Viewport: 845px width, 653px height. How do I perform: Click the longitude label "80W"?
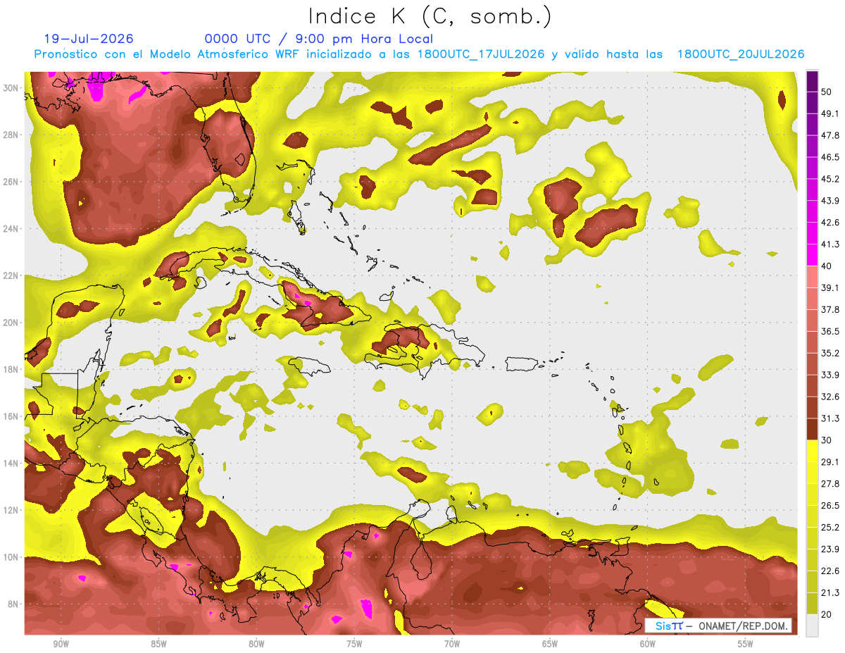pyautogui.click(x=256, y=644)
